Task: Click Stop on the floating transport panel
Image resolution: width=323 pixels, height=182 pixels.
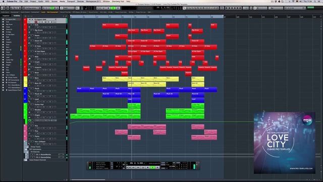Action: coord(147,167)
